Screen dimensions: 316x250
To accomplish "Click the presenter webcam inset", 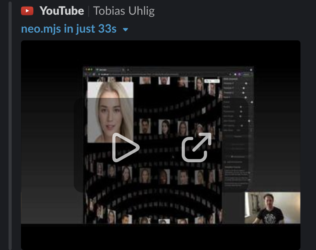I will pyautogui.click(x=272, y=208).
